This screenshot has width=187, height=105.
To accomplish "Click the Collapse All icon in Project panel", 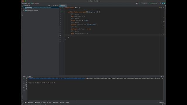I will [53, 6].
